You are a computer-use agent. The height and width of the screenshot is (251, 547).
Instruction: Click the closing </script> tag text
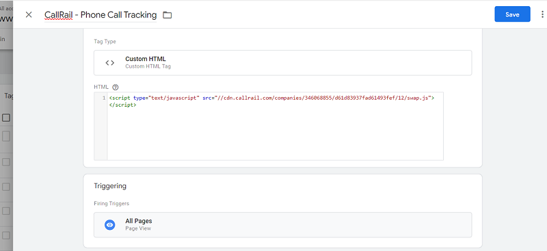coord(122,105)
